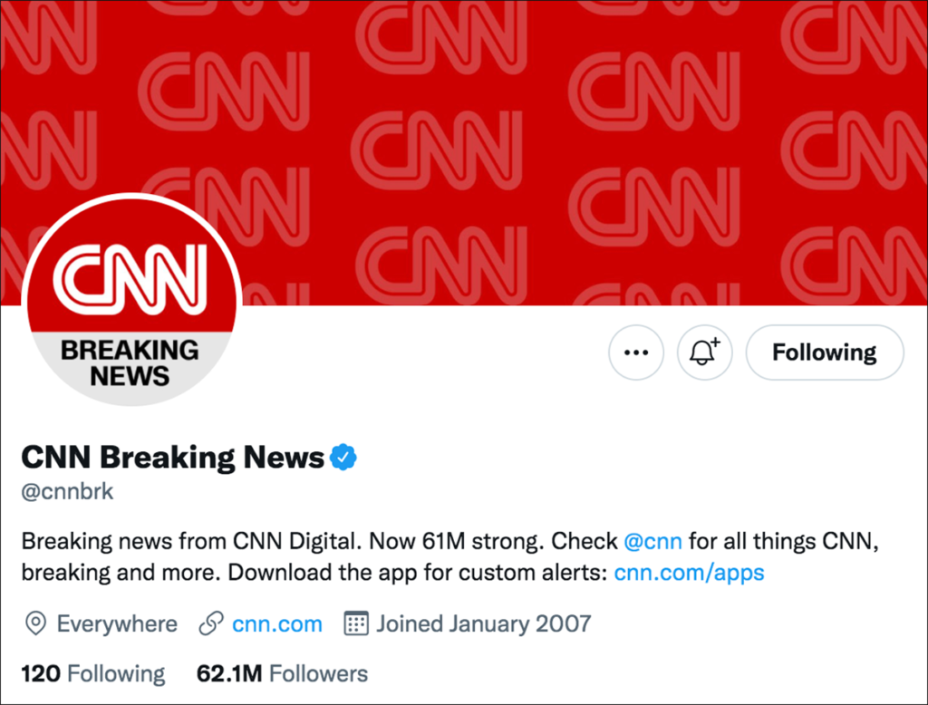Click the profile bio description text
Screen dimensions: 928x705
tap(317, 557)
